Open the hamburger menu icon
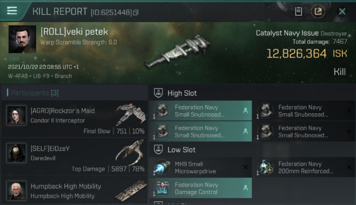Image resolution: width=356 pixels, height=205 pixels. click(x=12, y=11)
